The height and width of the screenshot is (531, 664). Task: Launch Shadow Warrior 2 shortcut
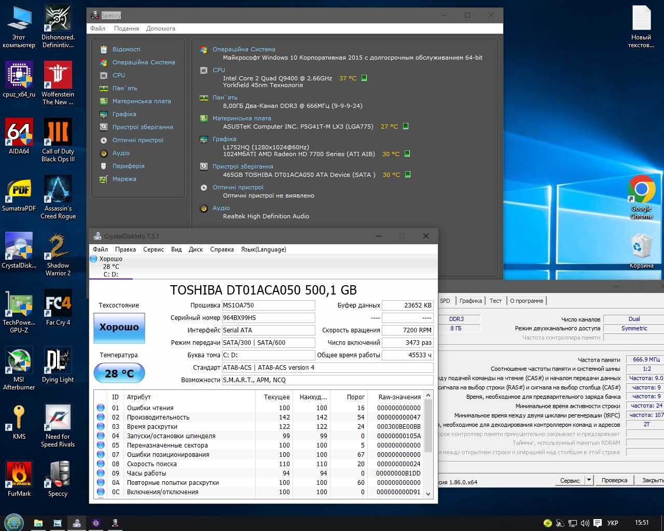58,254
